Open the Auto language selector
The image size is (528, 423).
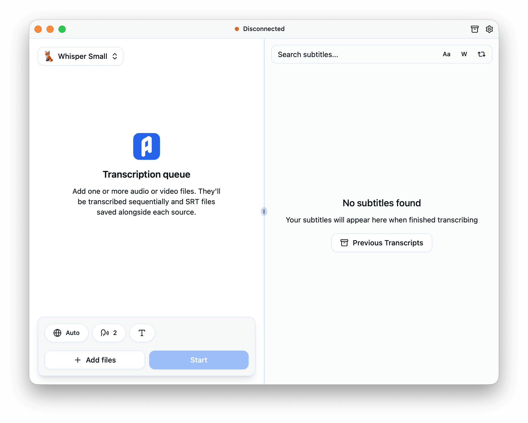coord(67,333)
